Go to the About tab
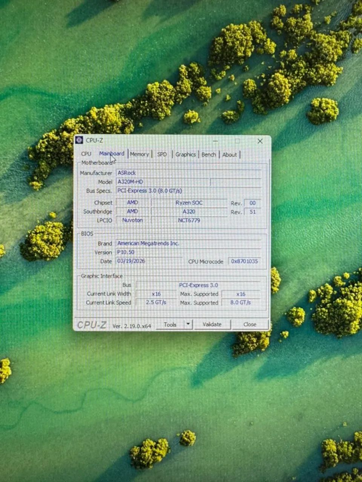 (x=229, y=154)
